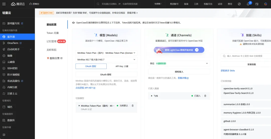Open the MiniMax Token Plan provider dropdown

(106, 53)
